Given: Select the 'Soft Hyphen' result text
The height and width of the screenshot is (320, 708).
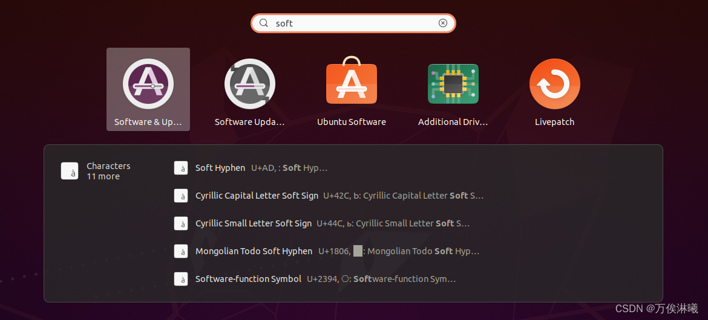Looking at the screenshot, I should click(x=220, y=168).
